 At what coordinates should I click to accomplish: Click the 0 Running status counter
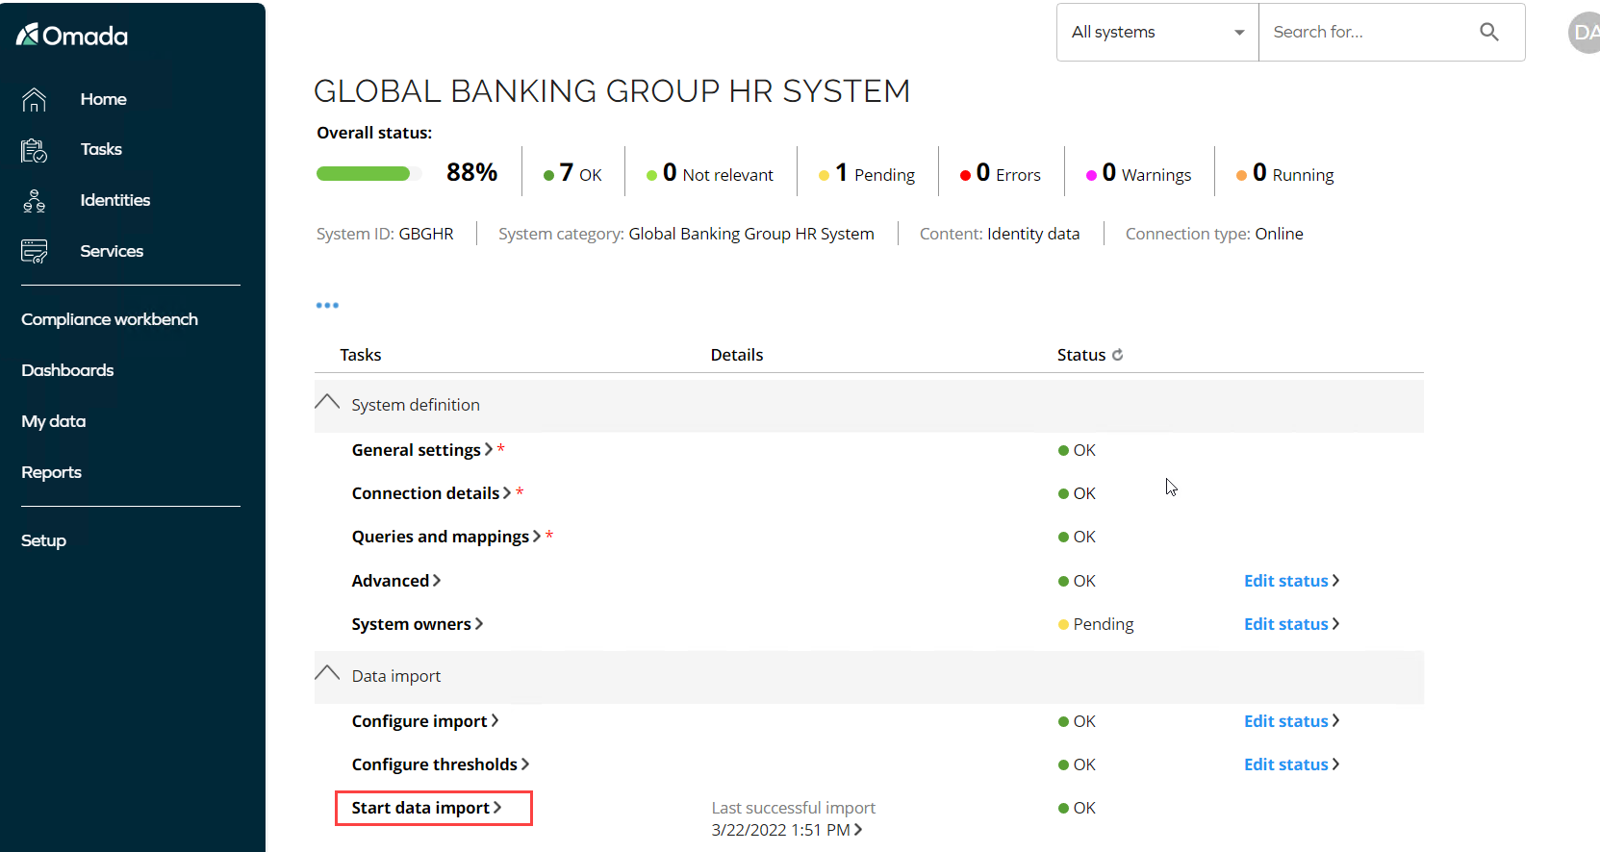(x=1285, y=173)
